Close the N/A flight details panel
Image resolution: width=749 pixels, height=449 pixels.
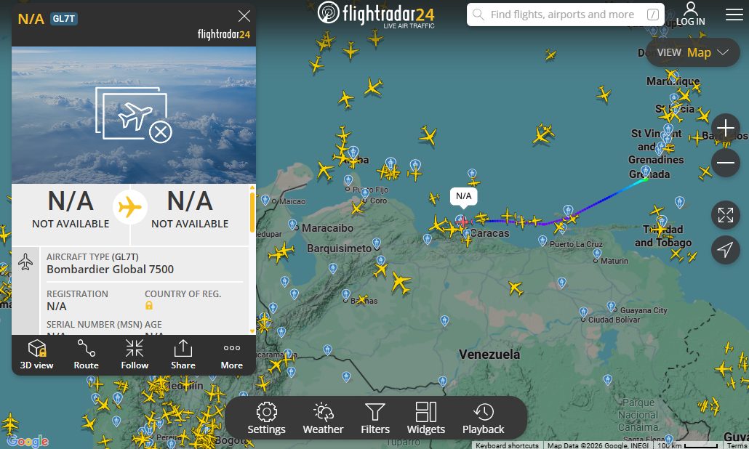244,16
